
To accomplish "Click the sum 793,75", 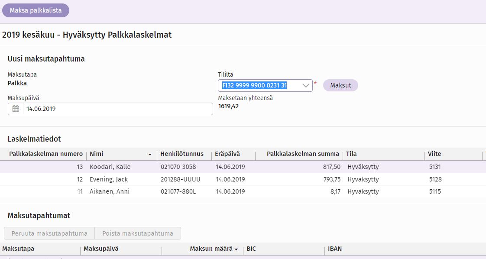I will [x=332, y=179].
